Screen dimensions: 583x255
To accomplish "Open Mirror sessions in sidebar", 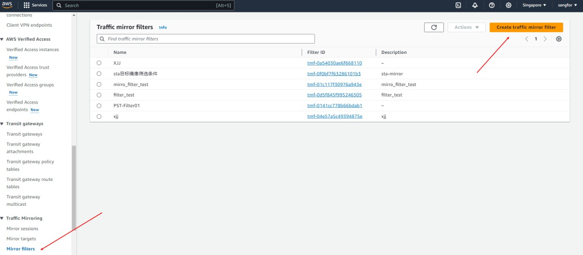I will pos(22,229).
